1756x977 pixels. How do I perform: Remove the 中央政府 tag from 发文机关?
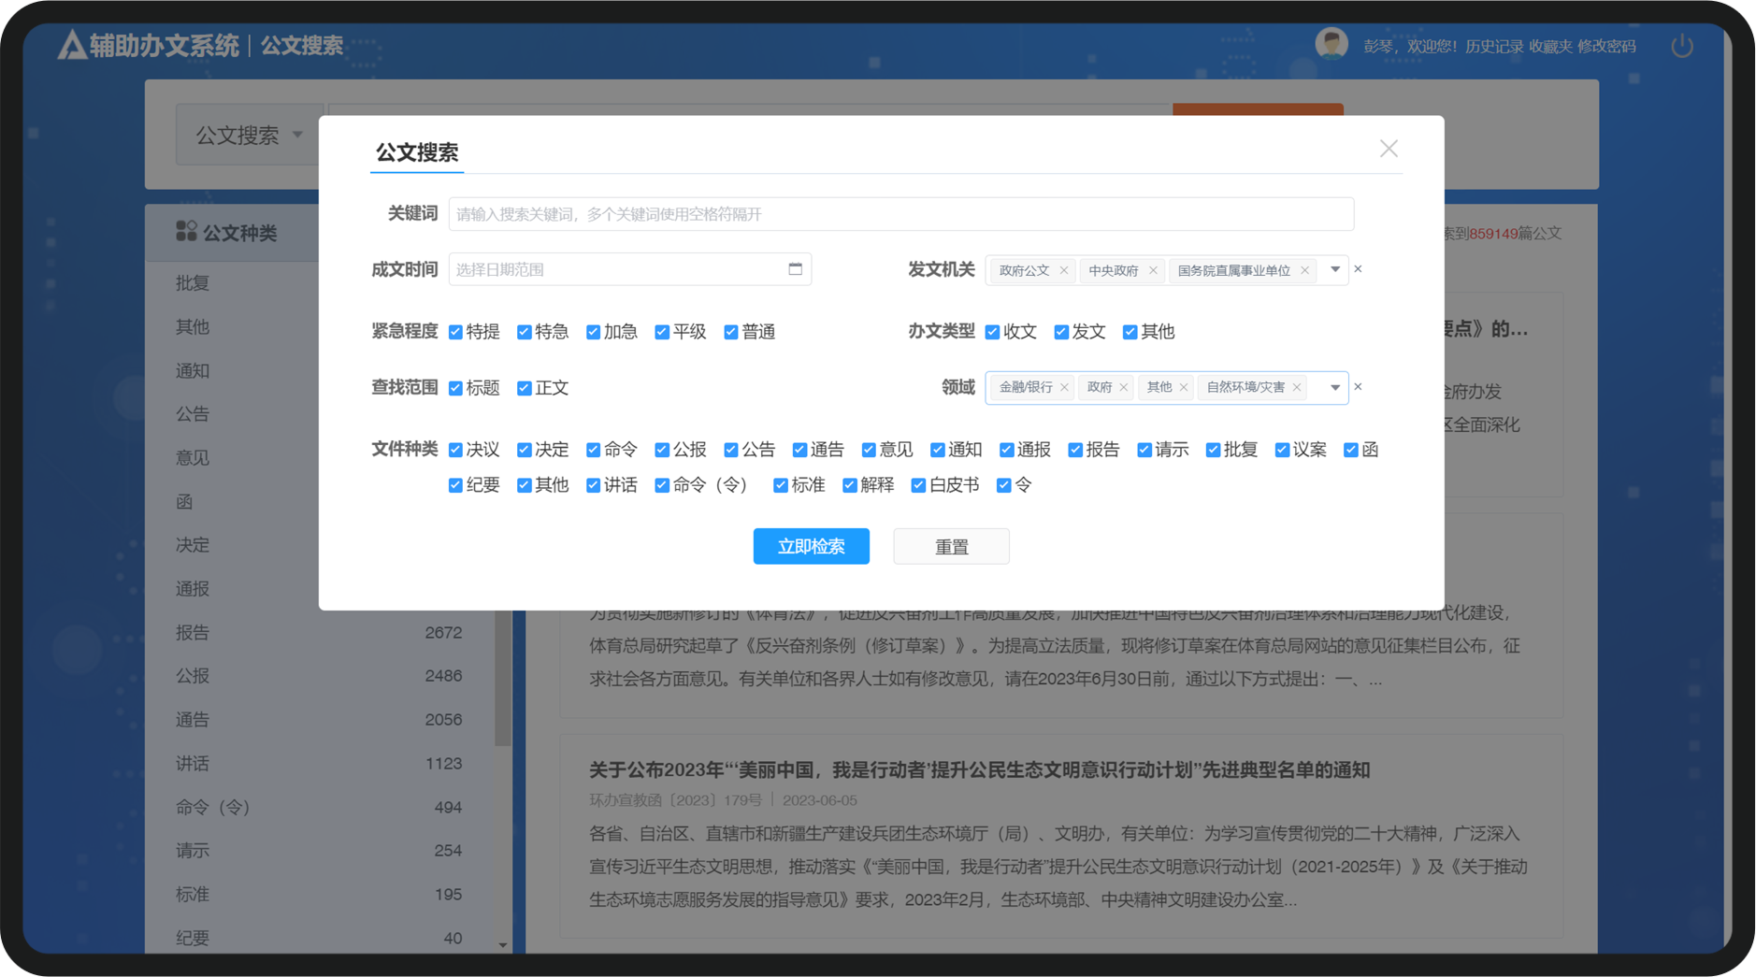tap(1153, 271)
